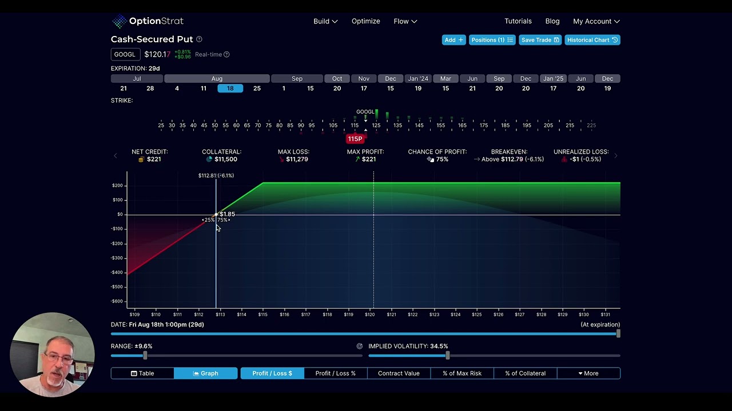Click the Real-time info icon
Screen dimensions: 732x411
(226, 54)
